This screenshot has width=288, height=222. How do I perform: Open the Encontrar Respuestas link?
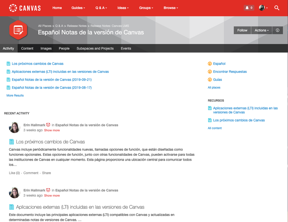click(230, 71)
